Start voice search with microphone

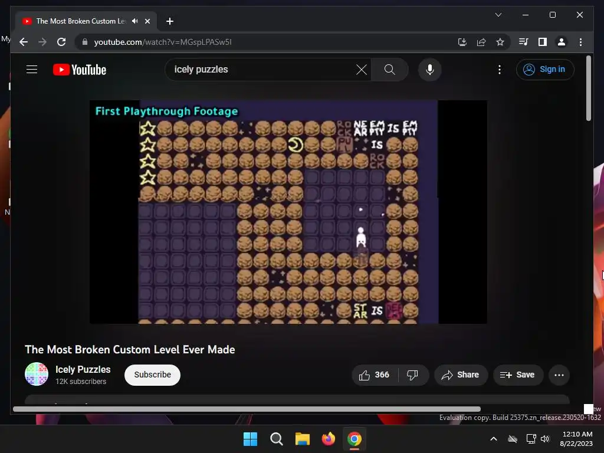(x=430, y=70)
